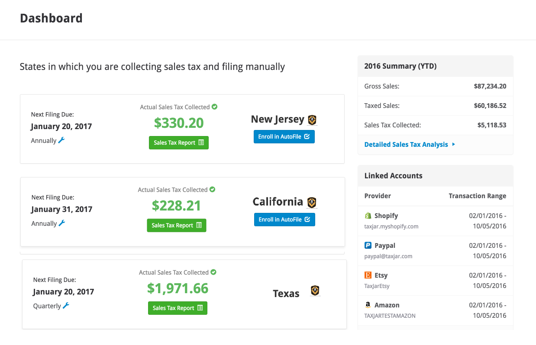Screen dimensions: 536x345
Task: Click the shield badge next to California
Action: point(312,203)
